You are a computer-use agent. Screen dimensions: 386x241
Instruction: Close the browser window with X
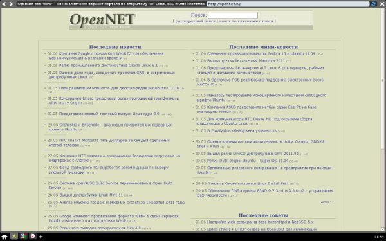coord(381,4)
